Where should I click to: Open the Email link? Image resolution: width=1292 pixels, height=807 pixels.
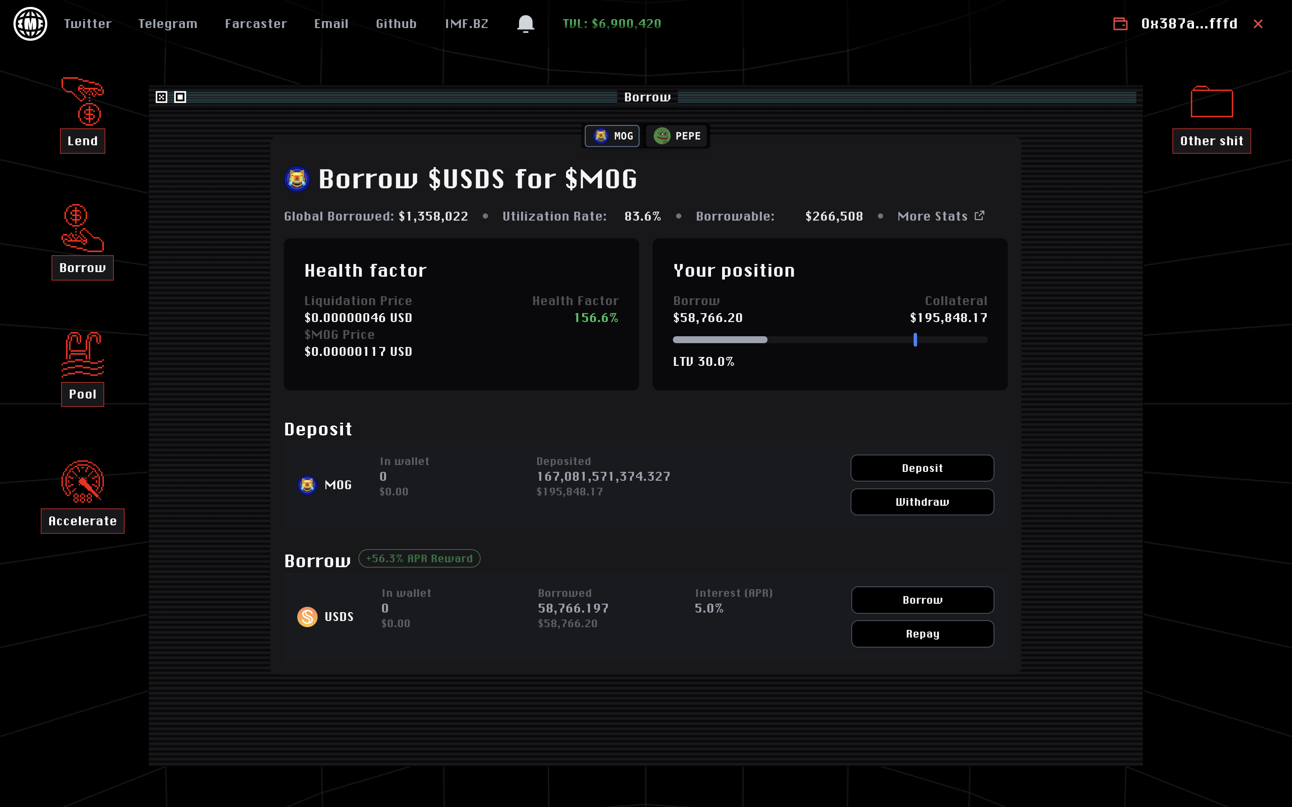tap(331, 24)
